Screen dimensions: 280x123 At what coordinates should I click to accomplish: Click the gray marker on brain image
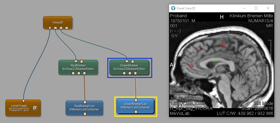(x=224, y=45)
